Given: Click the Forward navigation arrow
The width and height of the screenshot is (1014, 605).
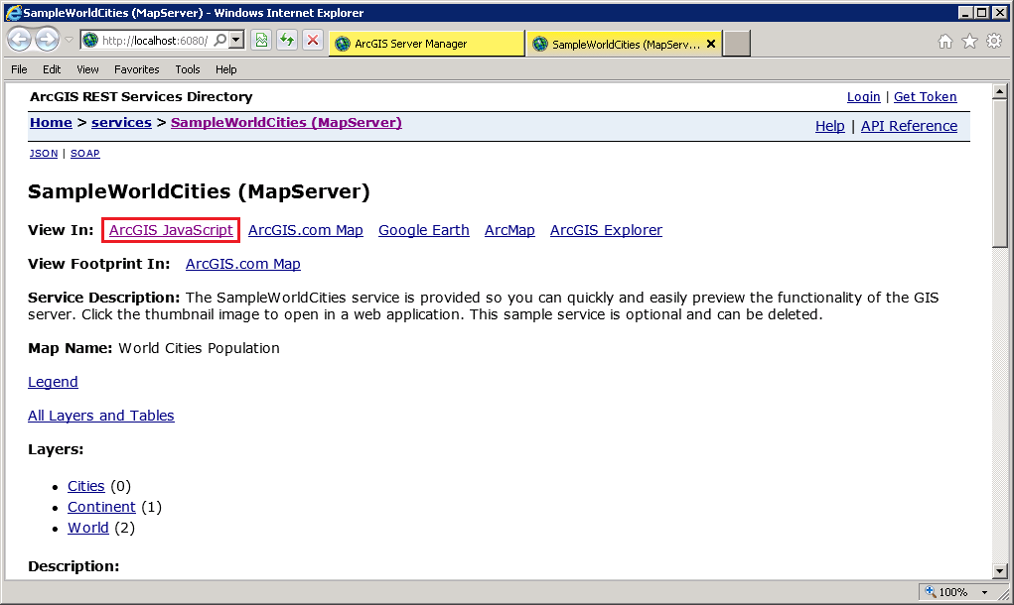Looking at the screenshot, I should pyautogui.click(x=47, y=40).
